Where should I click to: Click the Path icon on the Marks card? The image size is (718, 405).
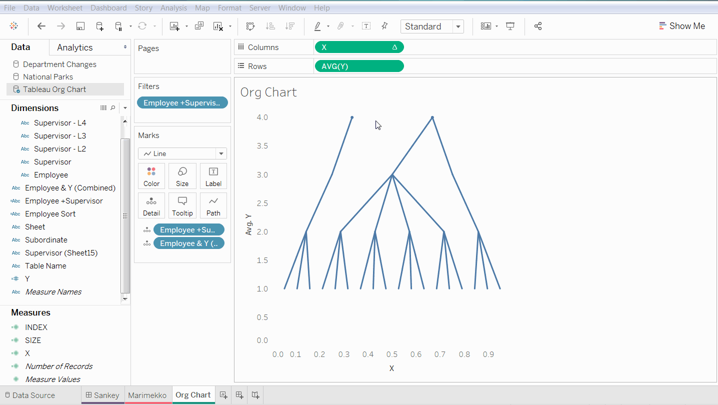pyautogui.click(x=213, y=205)
